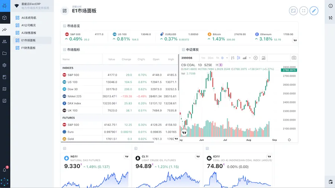Screen dimensions: 335x188
Task: Select the Gold futures row
Action: click(119, 139)
